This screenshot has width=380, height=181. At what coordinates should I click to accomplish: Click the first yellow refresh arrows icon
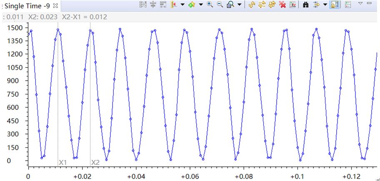(x=252, y=4)
